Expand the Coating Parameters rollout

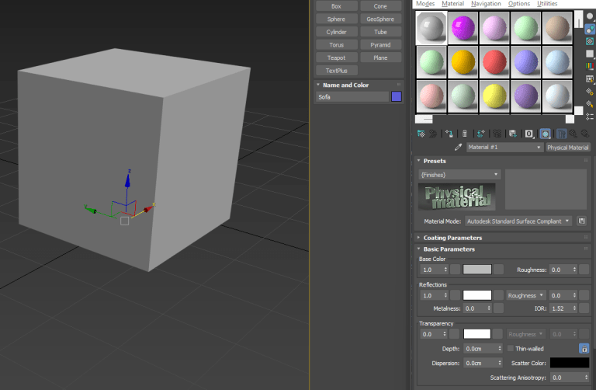(452, 238)
